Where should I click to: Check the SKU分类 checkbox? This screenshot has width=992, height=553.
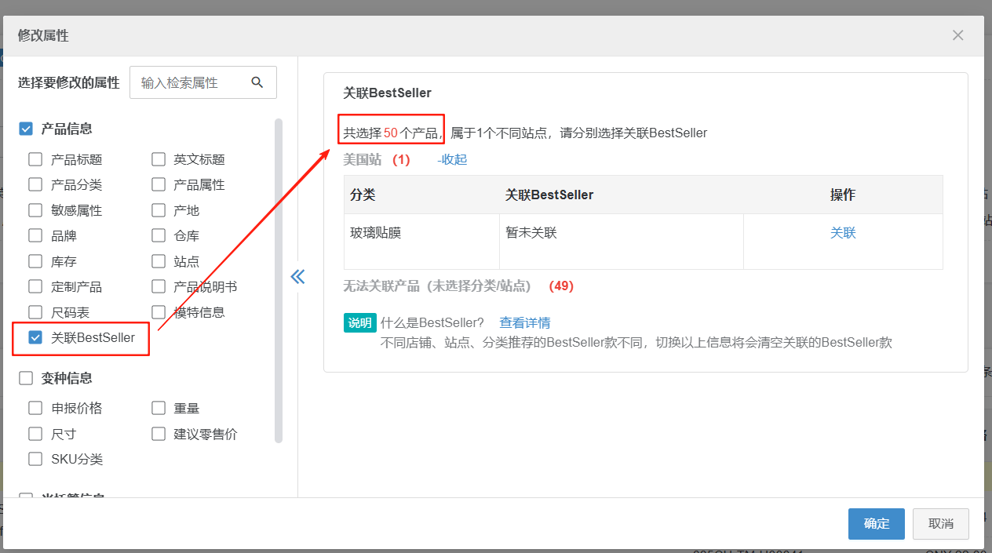click(35, 459)
